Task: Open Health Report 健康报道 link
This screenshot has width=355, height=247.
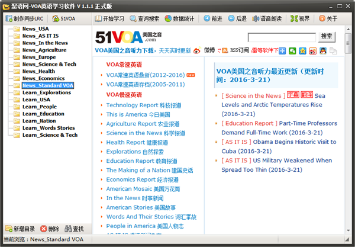Action: (137, 142)
